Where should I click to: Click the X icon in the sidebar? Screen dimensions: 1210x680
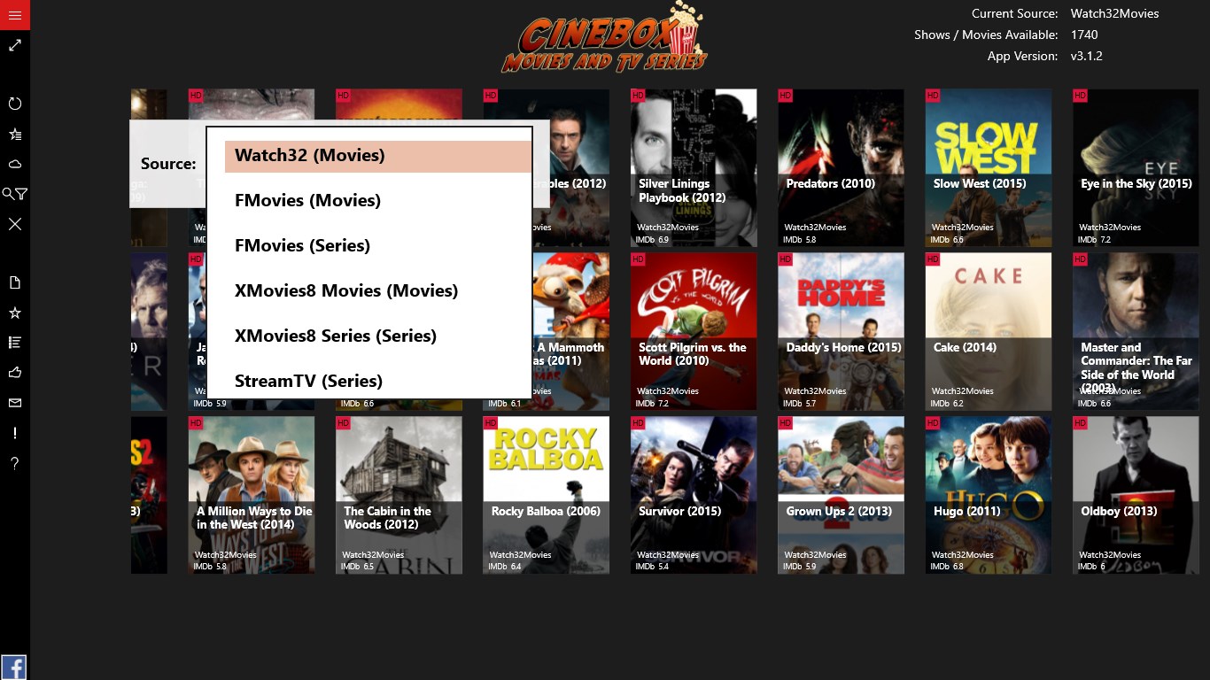[15, 224]
